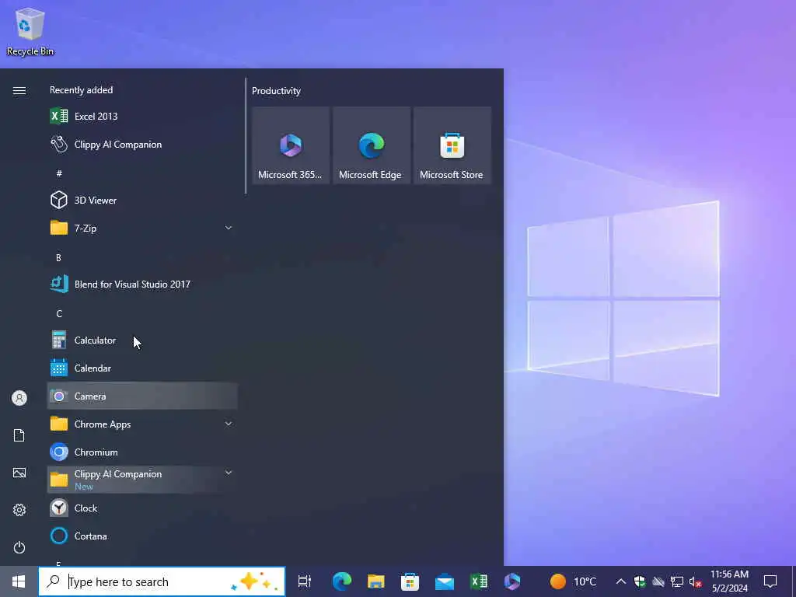Viewport: 796px width, 597px height.
Task: Click the Power button in Start
Action: tap(19, 547)
